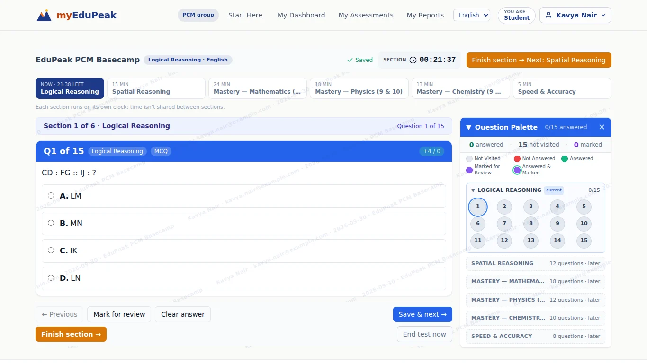Expand the Mastery — Mathematics palette section
647x363 pixels.
click(x=536, y=281)
